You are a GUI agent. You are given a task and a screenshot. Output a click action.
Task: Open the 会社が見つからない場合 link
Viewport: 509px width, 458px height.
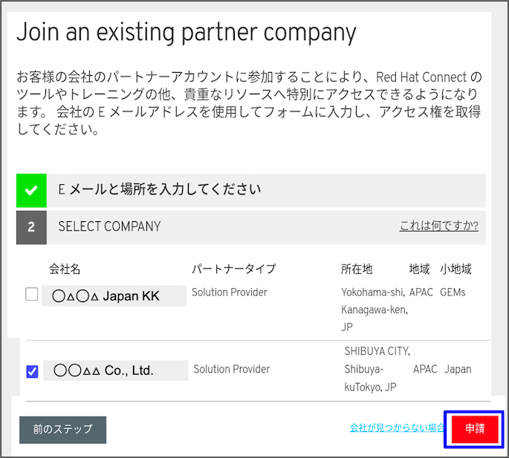tap(397, 428)
